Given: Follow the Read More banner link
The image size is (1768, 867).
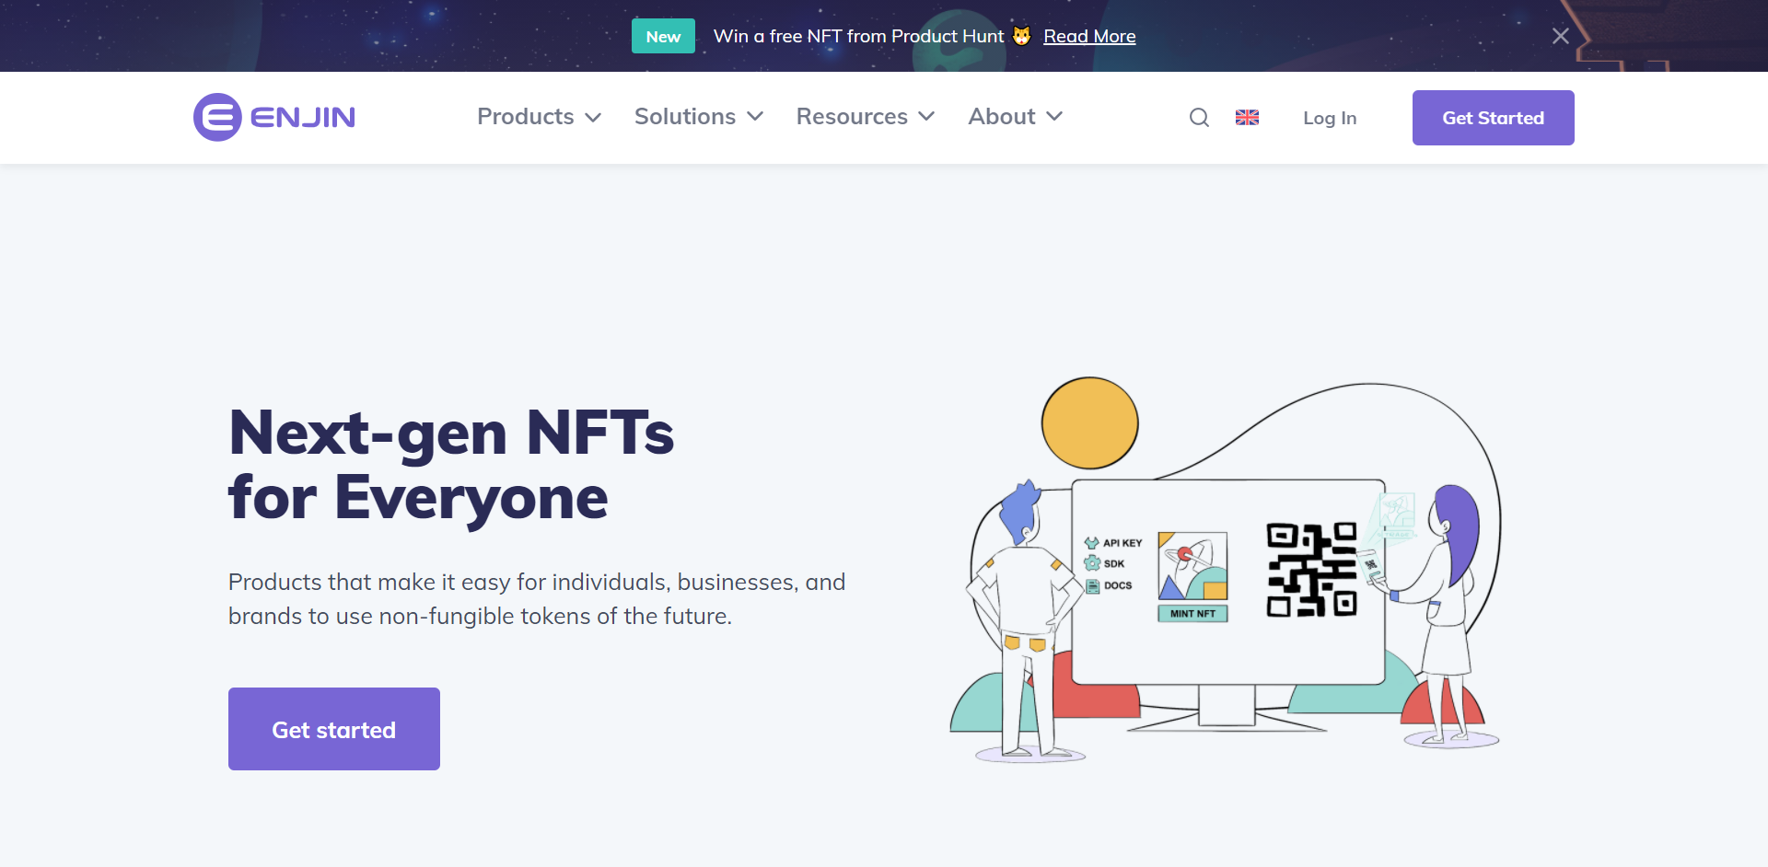Looking at the screenshot, I should (x=1089, y=36).
